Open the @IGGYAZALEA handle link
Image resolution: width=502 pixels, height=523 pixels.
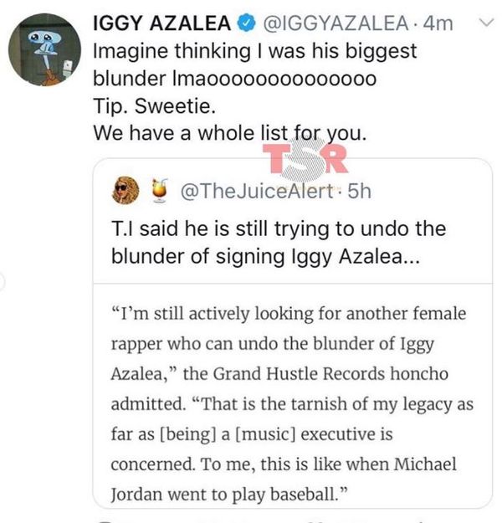[x=336, y=23]
